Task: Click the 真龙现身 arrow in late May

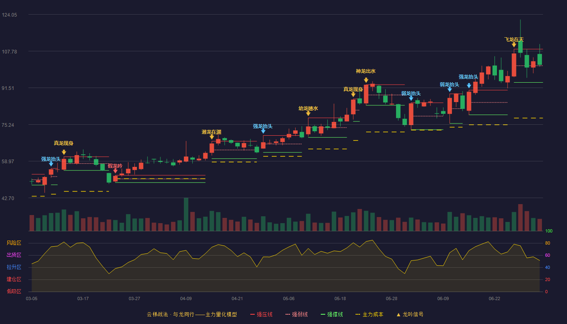Action: 353,94
